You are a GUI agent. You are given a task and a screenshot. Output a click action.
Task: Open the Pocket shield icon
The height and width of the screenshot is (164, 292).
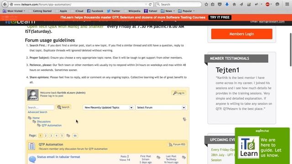click(220, 4)
